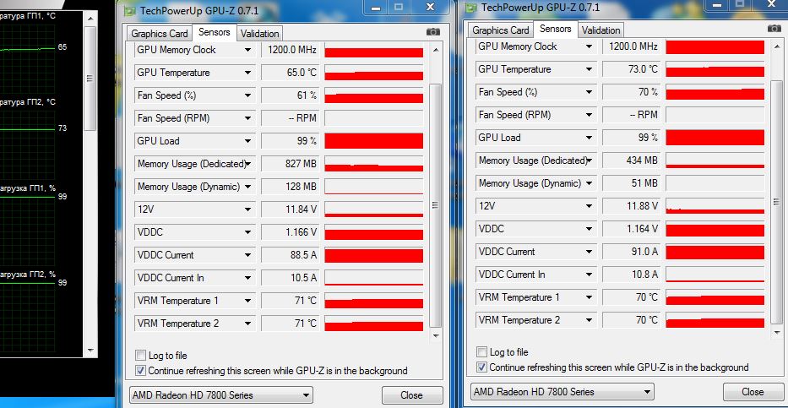The height and width of the screenshot is (408, 788).
Task: Open Memory Usage (Dynamic) dropdown in left window
Action: pos(247,187)
